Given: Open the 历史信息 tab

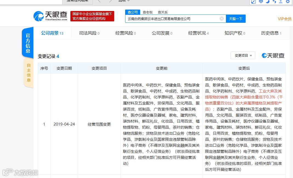Looking at the screenshot, I should click(271, 33).
